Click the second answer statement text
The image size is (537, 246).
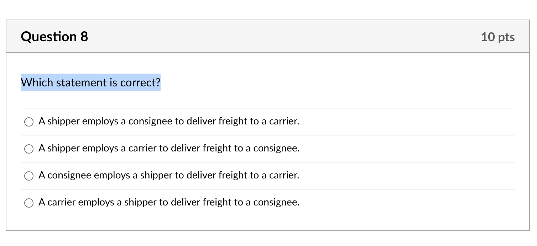(169, 148)
